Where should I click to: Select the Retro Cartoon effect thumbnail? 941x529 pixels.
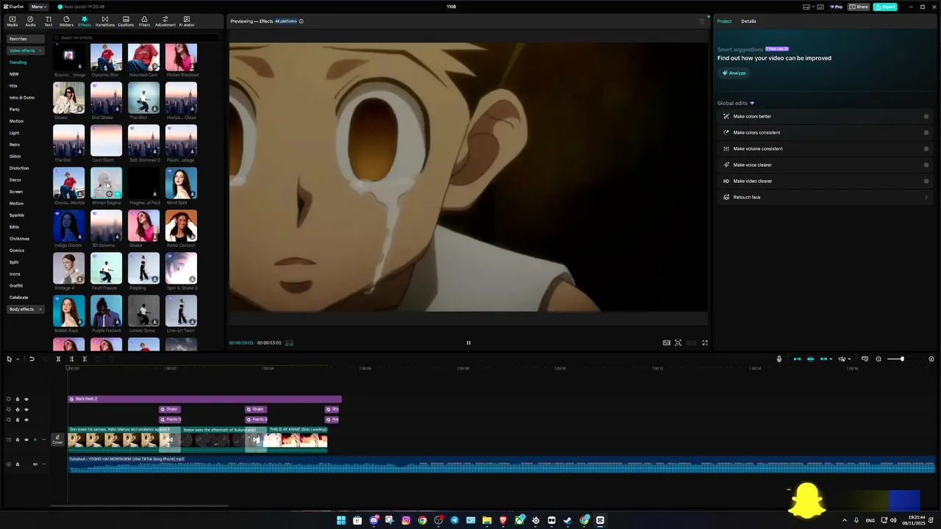pyautogui.click(x=181, y=226)
